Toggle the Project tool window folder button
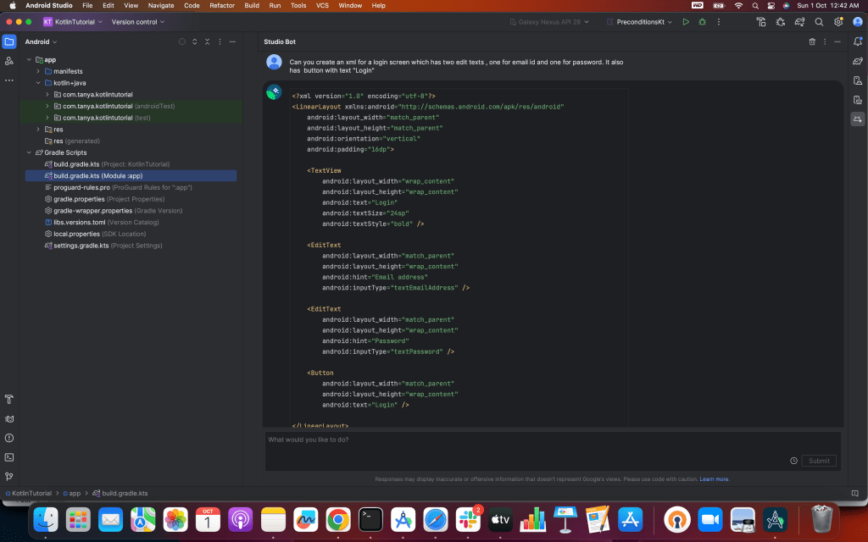Image resolution: width=868 pixels, height=542 pixels. click(9, 41)
